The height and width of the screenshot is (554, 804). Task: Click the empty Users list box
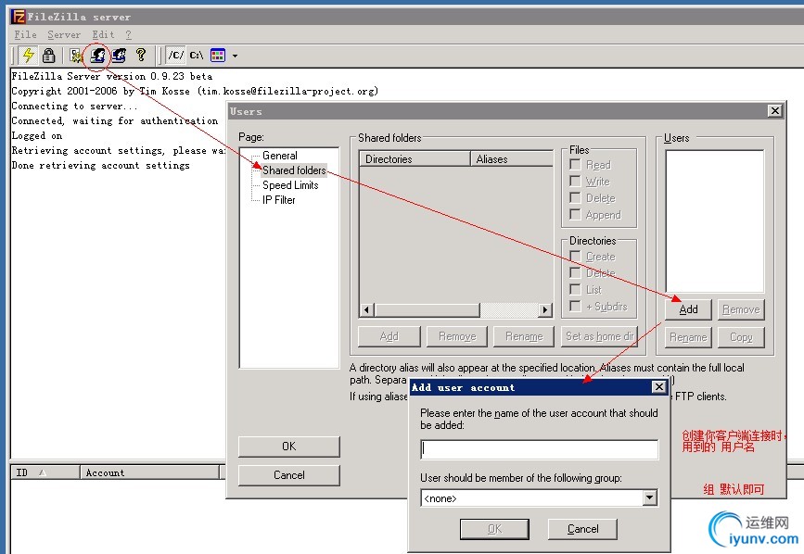pos(714,221)
